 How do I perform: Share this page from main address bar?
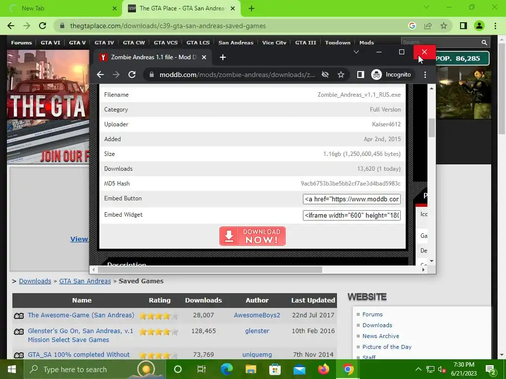click(x=428, y=26)
